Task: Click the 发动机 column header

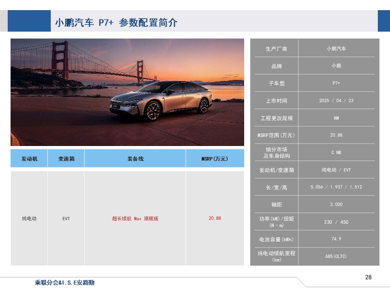Action: pyautogui.click(x=29, y=159)
